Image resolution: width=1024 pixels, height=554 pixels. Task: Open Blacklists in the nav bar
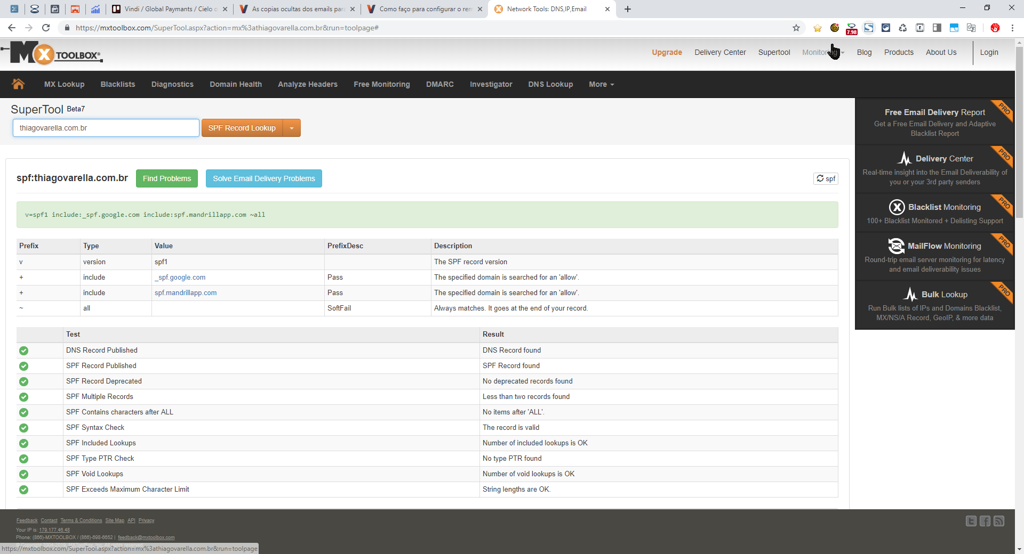[118, 84]
